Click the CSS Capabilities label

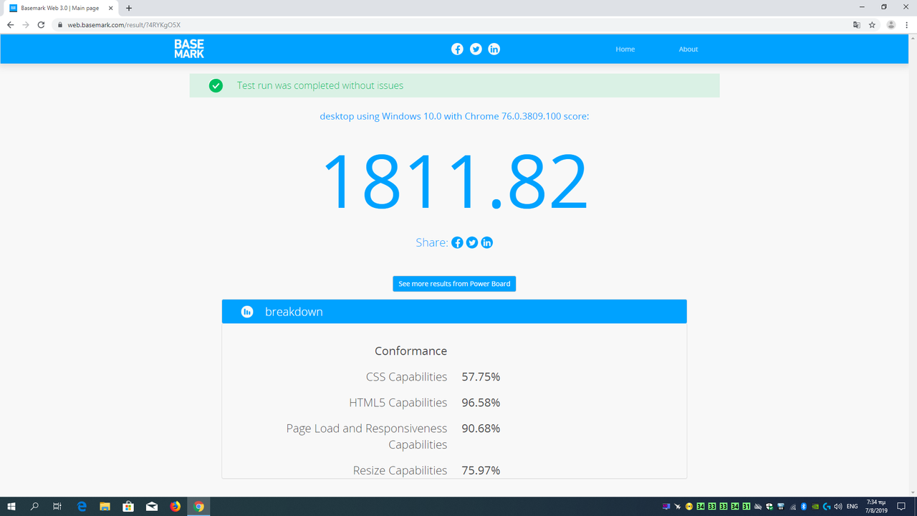pos(406,377)
